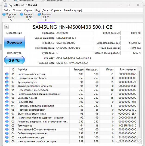Click the Хорошо health status button
The width and height of the screenshot is (145, 146).
[x=14, y=42]
